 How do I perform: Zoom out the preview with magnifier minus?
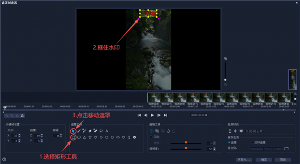click(x=225, y=84)
